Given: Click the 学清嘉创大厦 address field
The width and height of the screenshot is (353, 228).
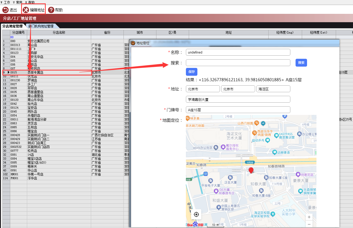Looking at the screenshot, I should 238,99.
